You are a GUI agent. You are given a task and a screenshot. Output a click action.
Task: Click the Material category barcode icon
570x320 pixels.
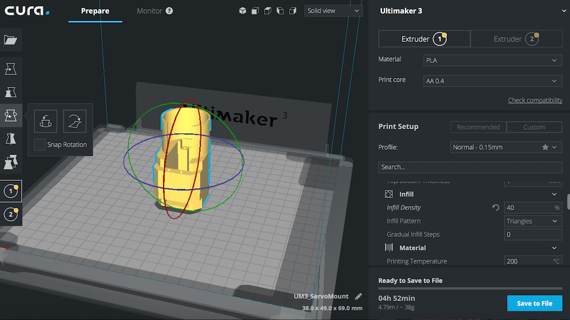[x=389, y=248]
